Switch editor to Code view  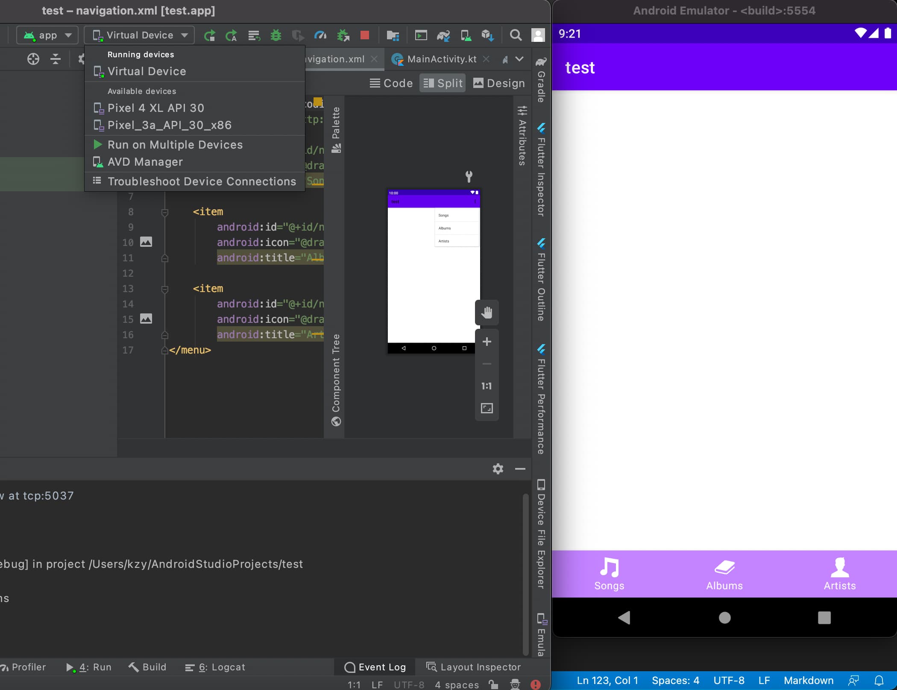click(391, 83)
